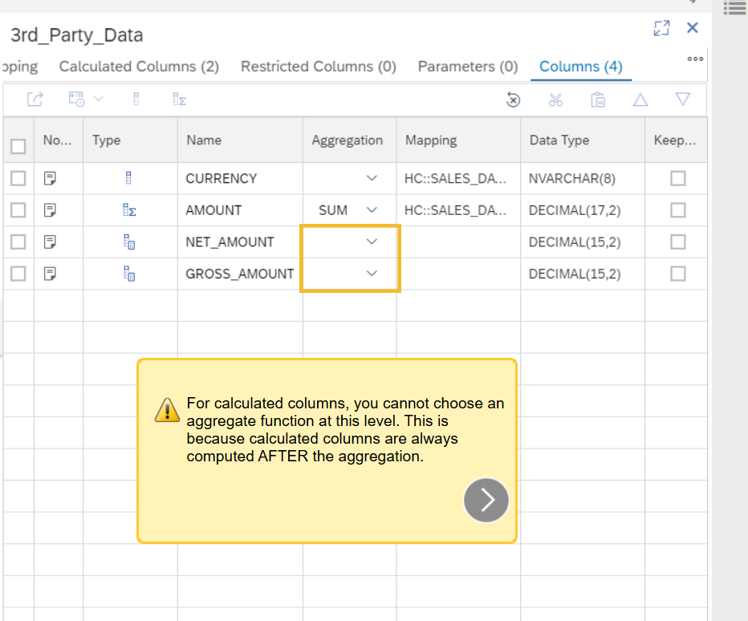Click the paste clipboard icon in toolbar
This screenshot has height=621, width=748.
coord(597,99)
